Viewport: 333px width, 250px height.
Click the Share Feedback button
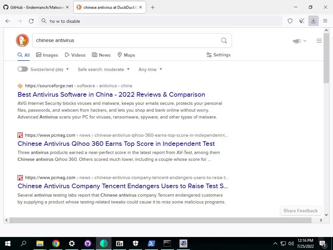(x=300, y=211)
